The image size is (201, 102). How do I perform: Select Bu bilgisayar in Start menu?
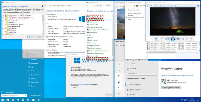pos(33,63)
